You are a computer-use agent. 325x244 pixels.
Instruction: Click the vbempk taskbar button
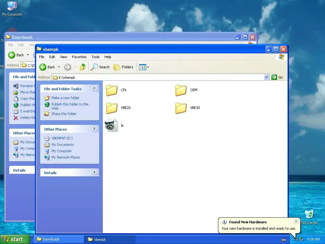[x=110, y=240]
